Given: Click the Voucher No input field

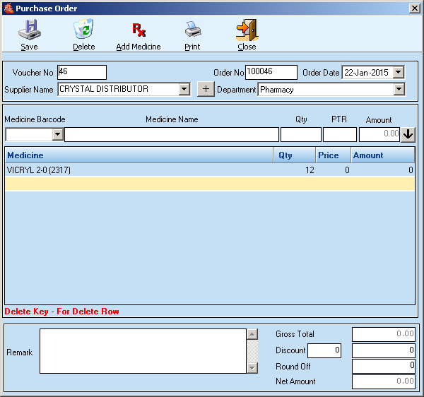Looking at the screenshot, I should (81, 72).
